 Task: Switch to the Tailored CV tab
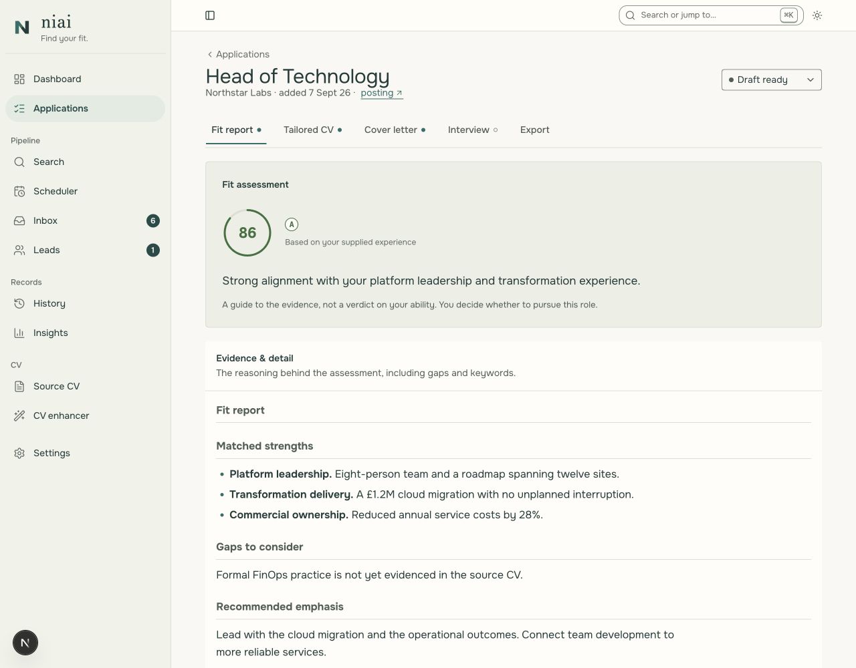313,130
